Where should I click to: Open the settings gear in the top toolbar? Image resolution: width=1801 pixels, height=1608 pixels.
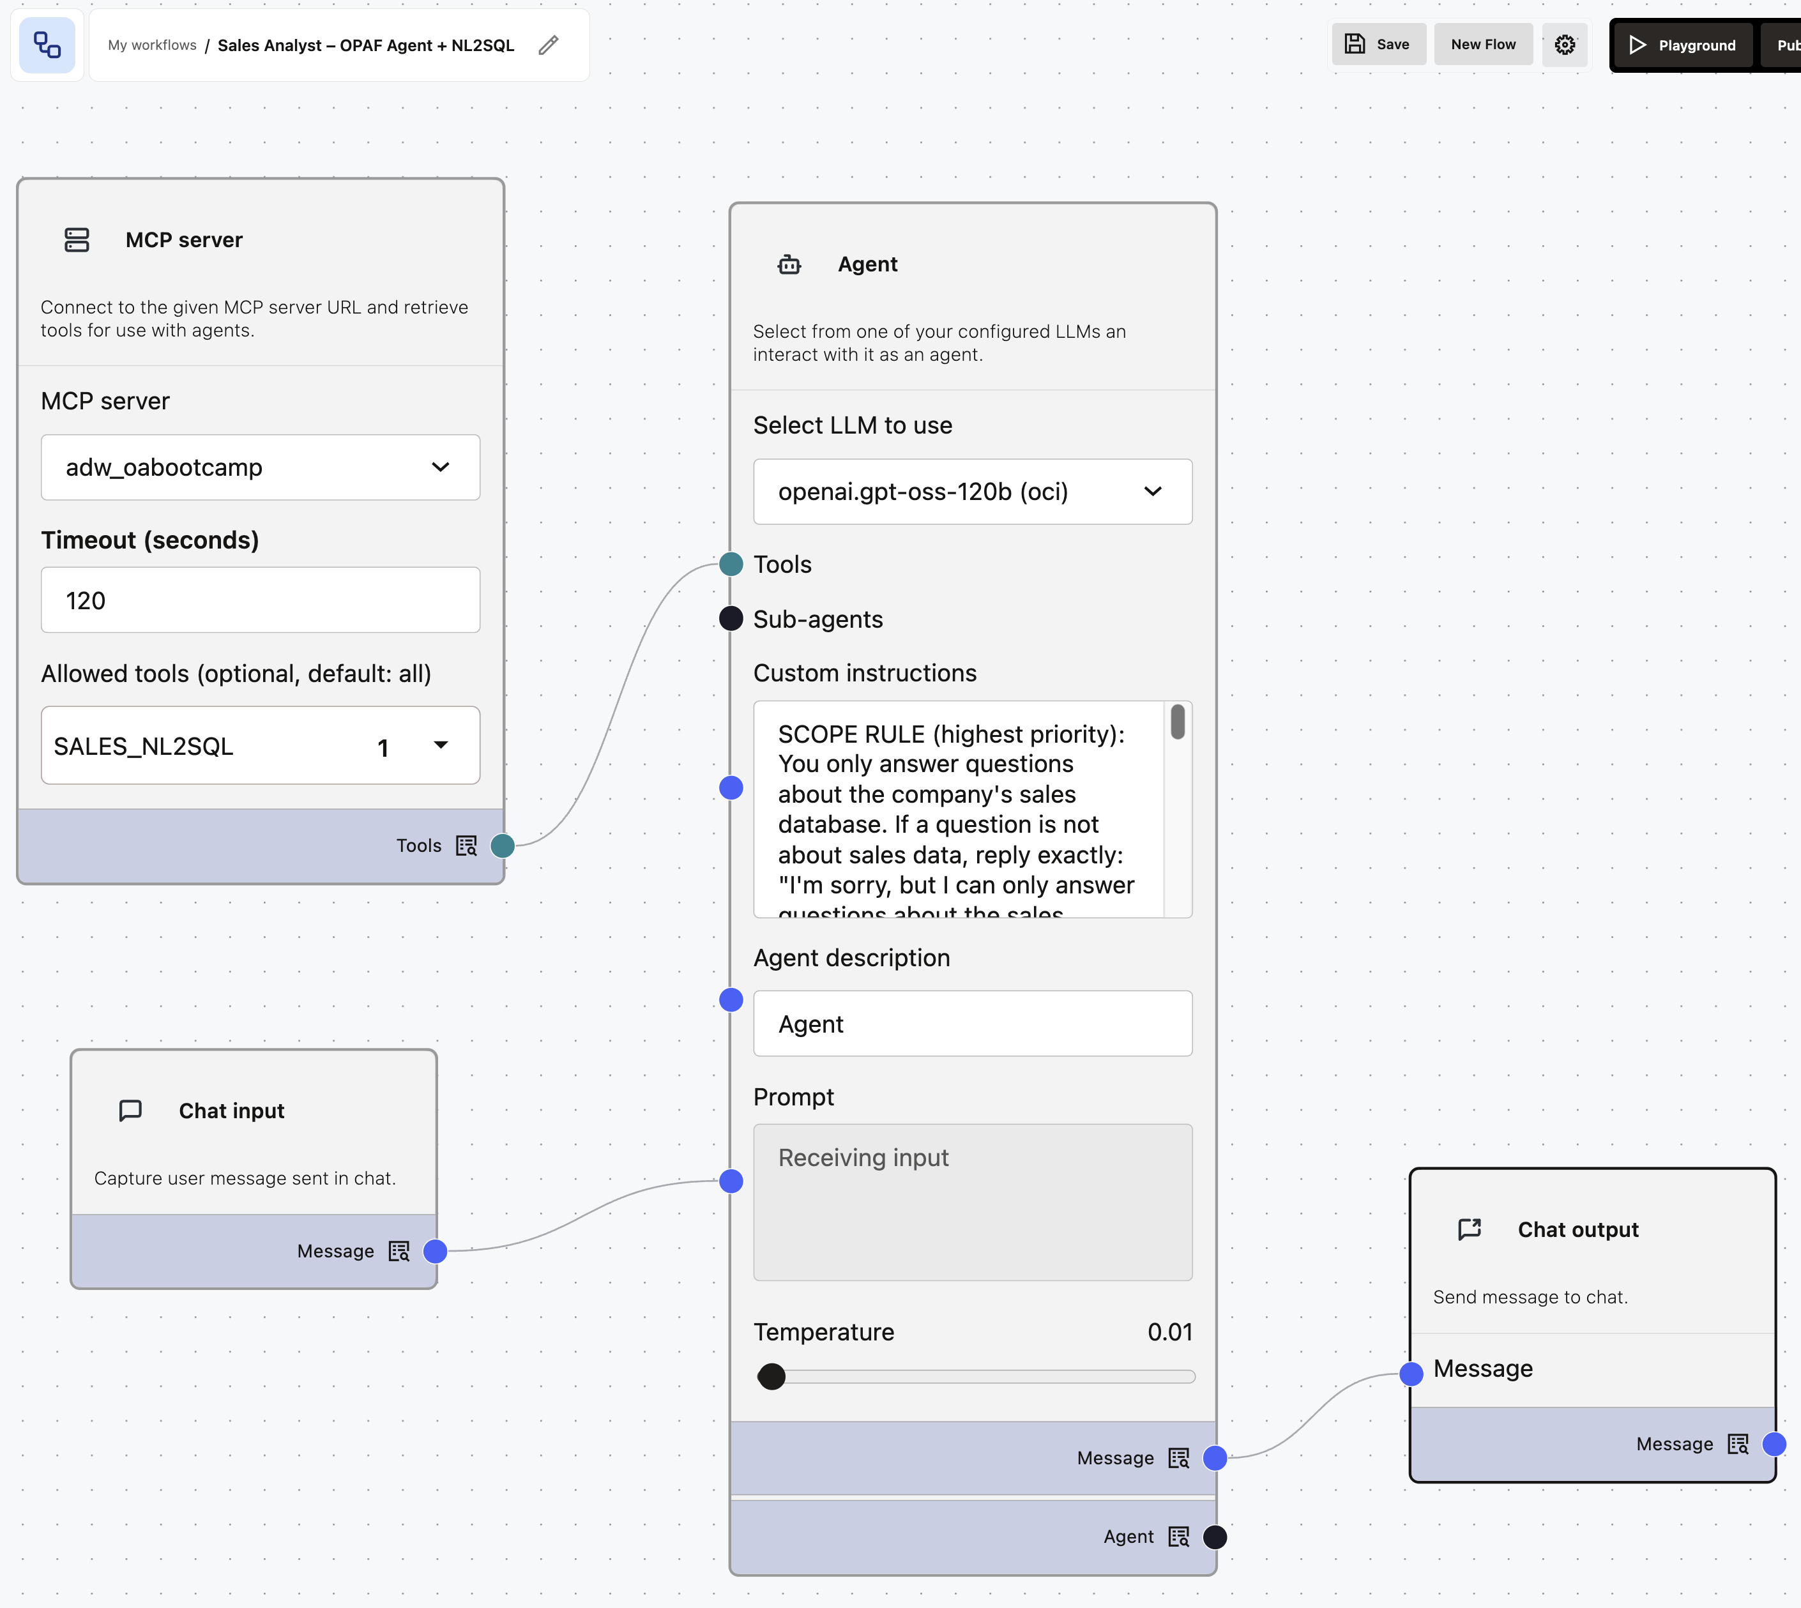pyautogui.click(x=1564, y=45)
